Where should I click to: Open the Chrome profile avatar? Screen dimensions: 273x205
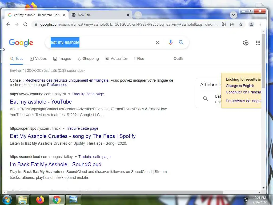251,24
